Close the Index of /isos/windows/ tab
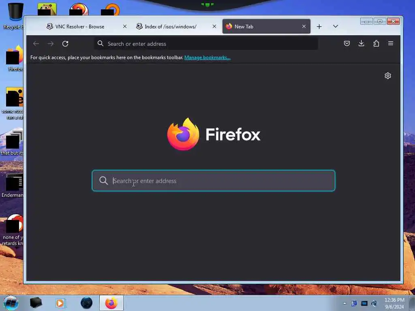The height and width of the screenshot is (311, 415). coord(214,26)
